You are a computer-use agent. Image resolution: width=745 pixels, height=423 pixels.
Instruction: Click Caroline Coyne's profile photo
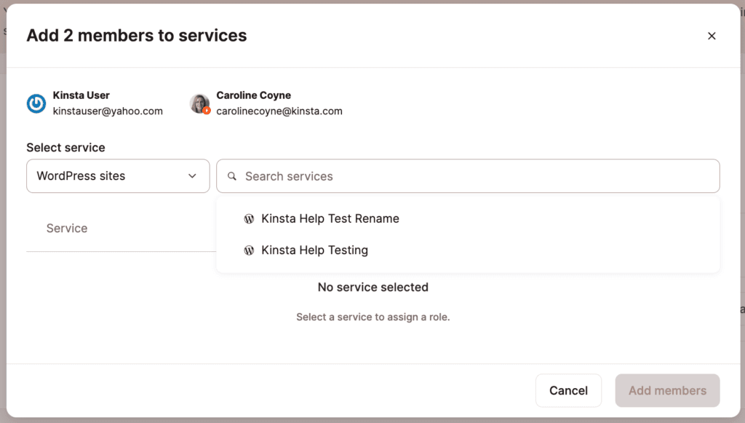point(199,103)
